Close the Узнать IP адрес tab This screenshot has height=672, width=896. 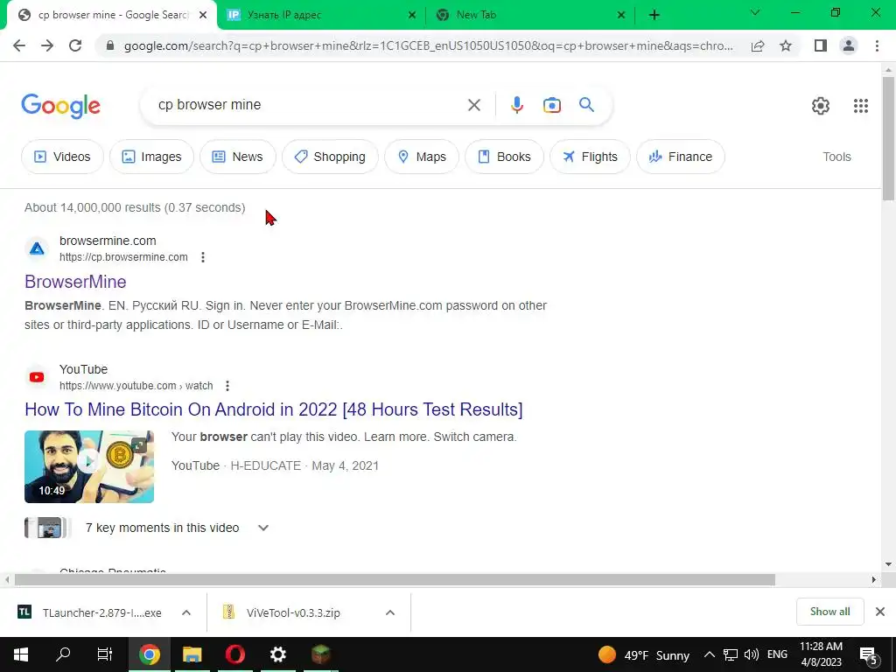tap(411, 15)
